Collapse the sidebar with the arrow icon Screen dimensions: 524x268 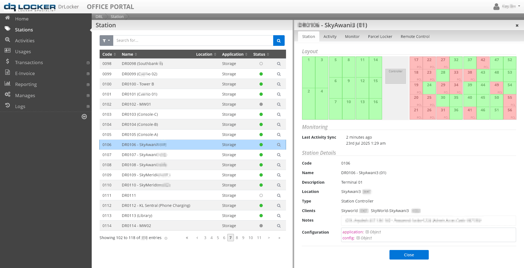point(84,117)
